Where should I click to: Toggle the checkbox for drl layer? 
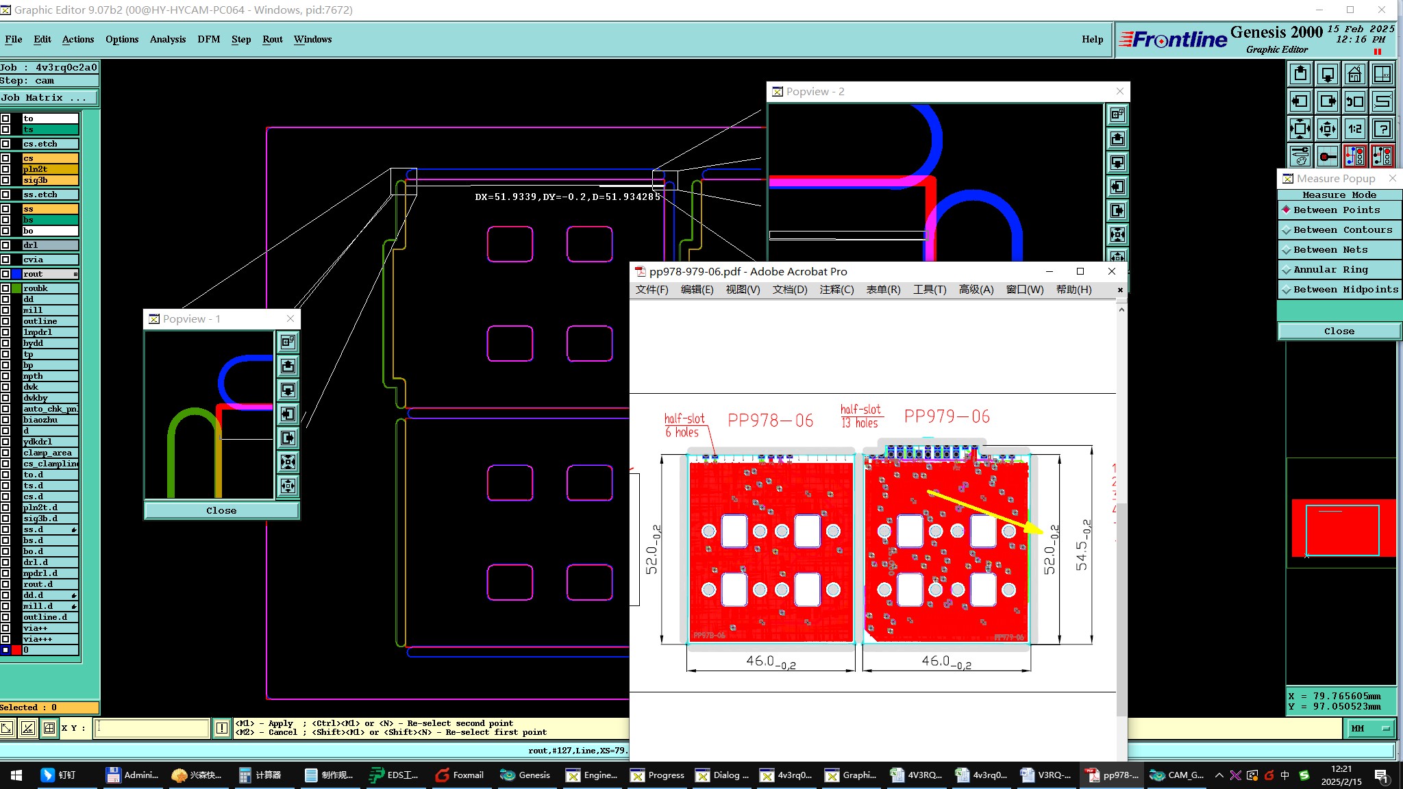tap(5, 245)
